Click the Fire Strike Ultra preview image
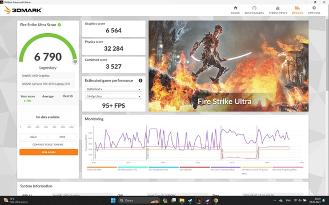 coord(228,66)
